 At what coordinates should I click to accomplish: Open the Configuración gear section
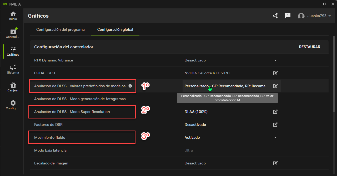(x=13, y=105)
